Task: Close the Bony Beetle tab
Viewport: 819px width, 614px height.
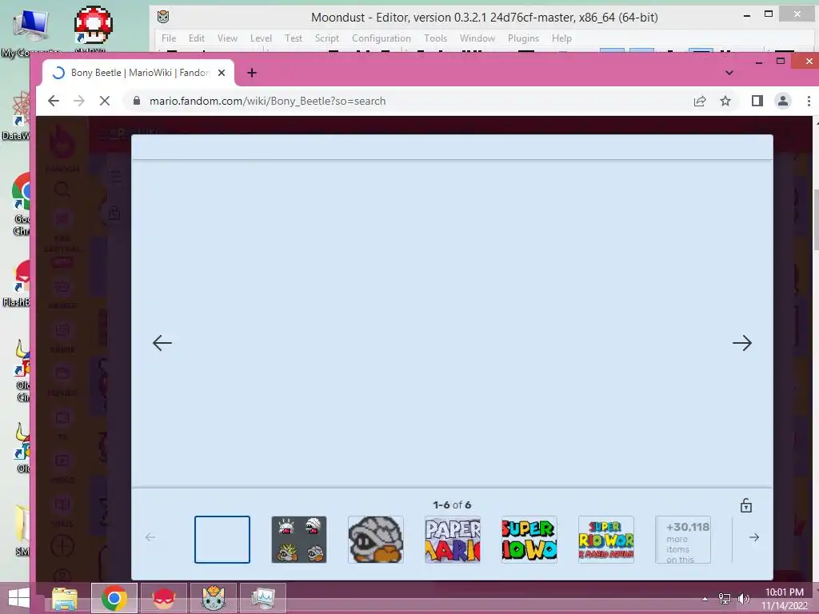Action: point(222,73)
